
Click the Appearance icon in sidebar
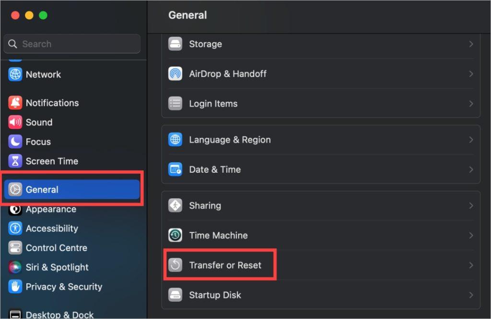(x=15, y=209)
